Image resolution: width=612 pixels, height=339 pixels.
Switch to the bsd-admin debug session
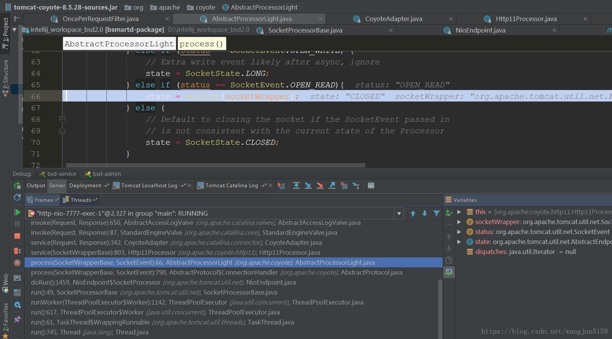[103, 174]
